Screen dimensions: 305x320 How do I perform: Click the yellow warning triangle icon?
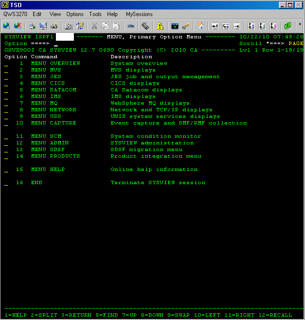click(x=160, y=26)
